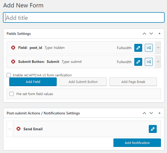Move Fields Settings panel up

tap(144, 34)
